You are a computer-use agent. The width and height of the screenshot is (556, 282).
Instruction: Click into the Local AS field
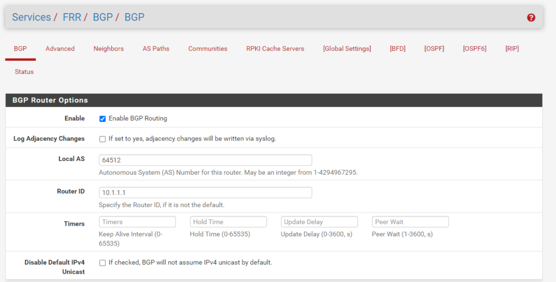coord(205,160)
